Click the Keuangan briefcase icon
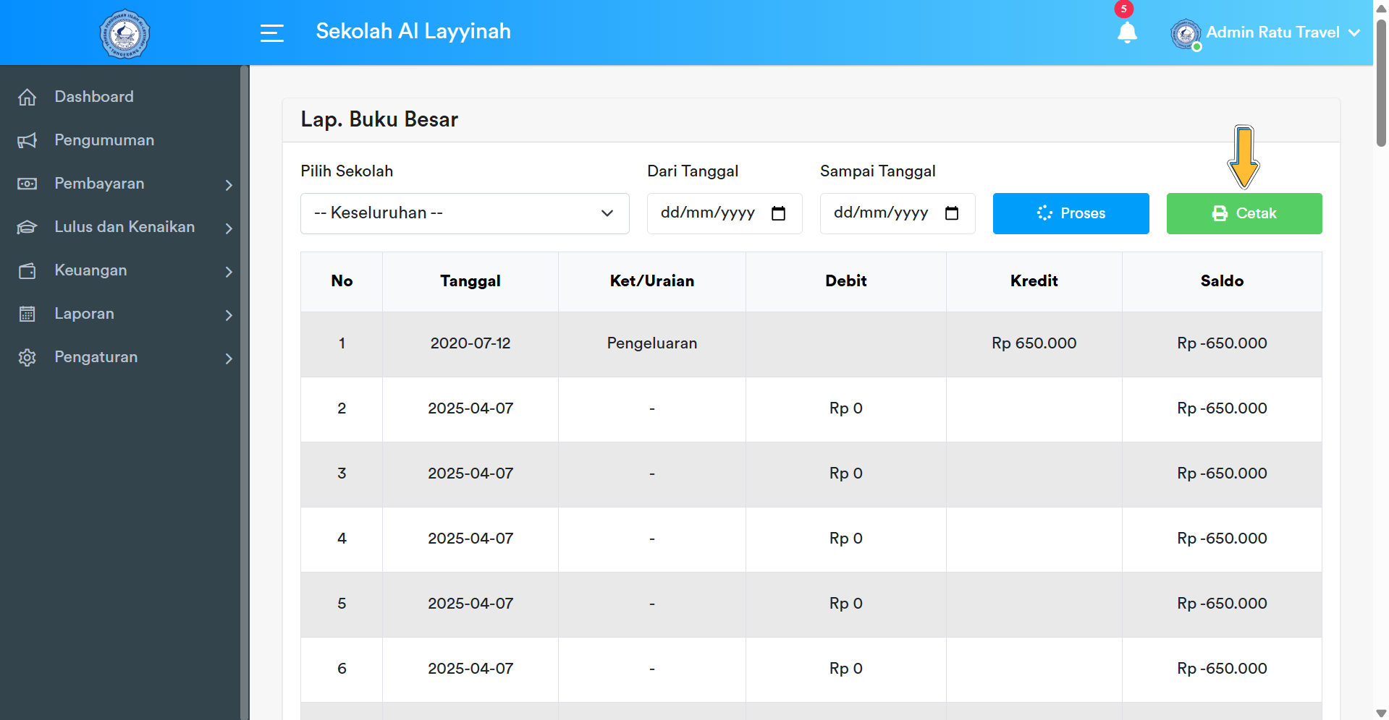This screenshot has height=720, width=1389. [x=28, y=270]
